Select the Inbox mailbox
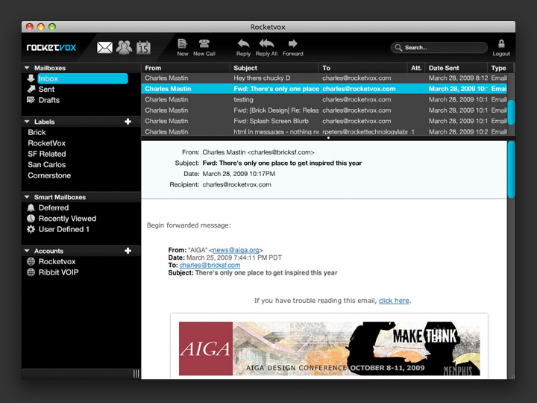 (83, 78)
